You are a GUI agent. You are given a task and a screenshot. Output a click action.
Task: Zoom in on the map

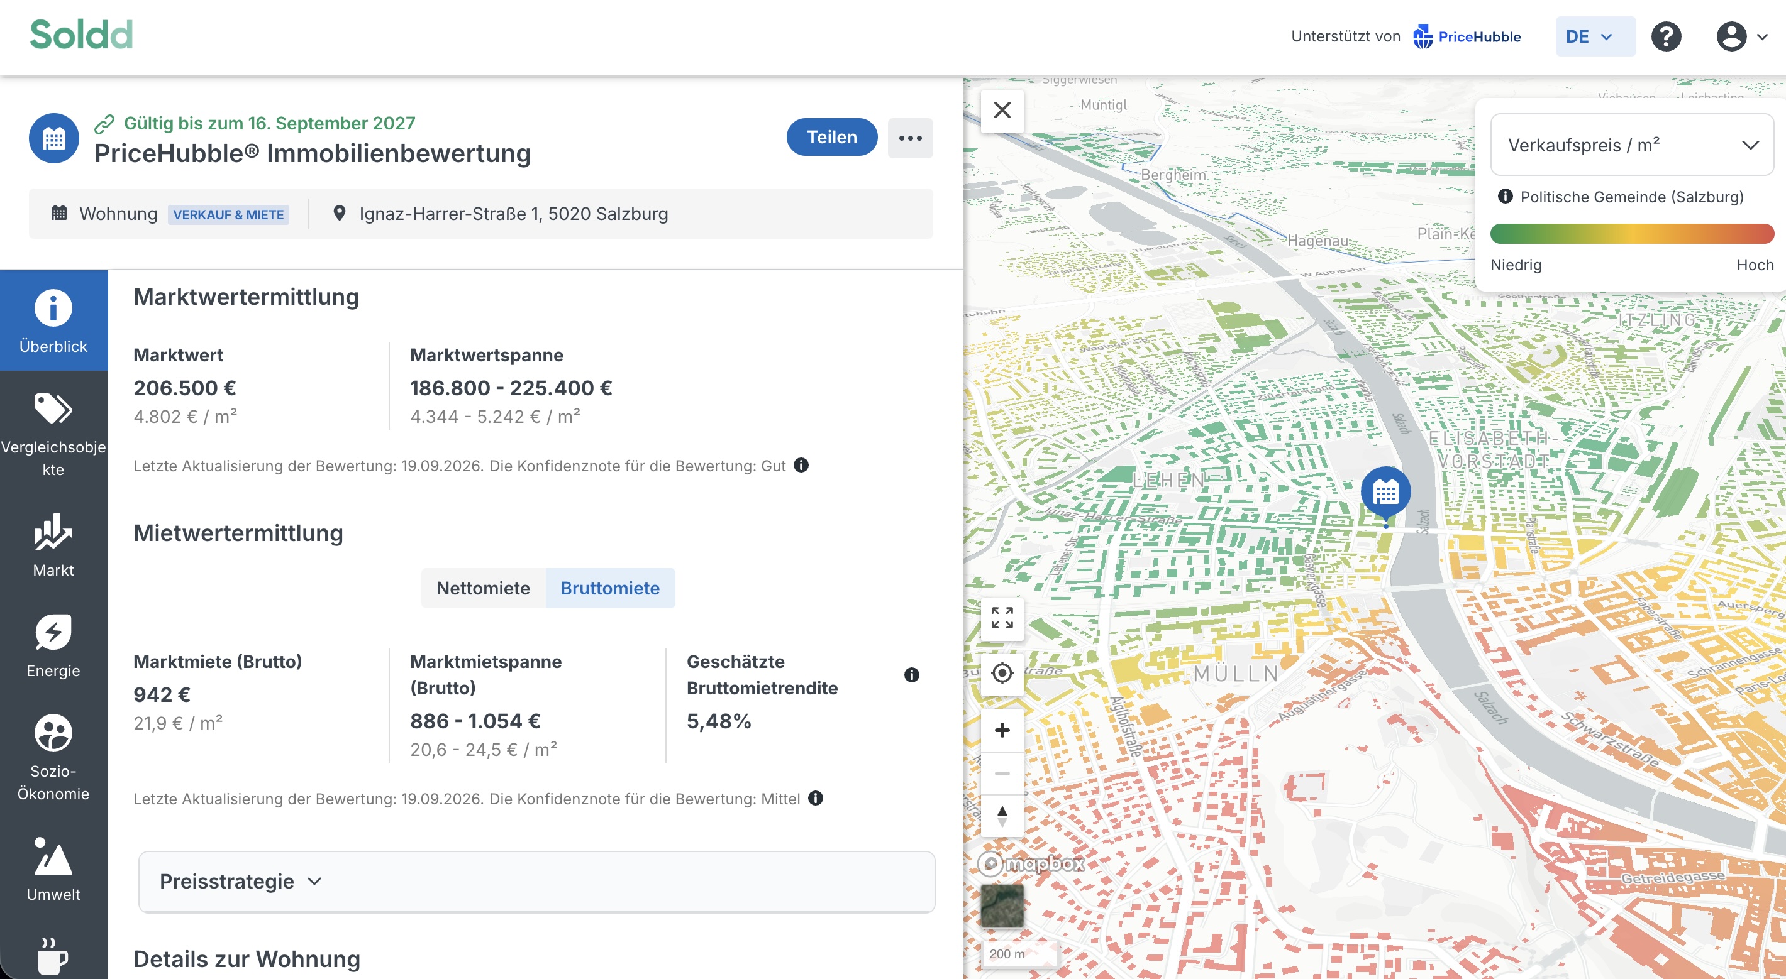pos(1002,730)
